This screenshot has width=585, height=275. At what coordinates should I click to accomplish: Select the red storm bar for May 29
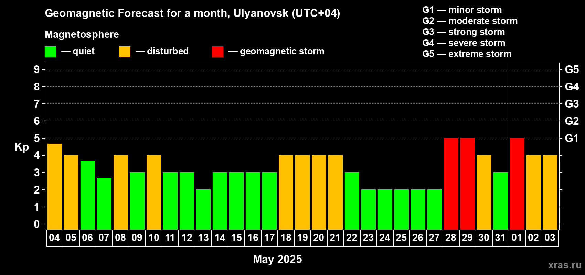point(468,184)
